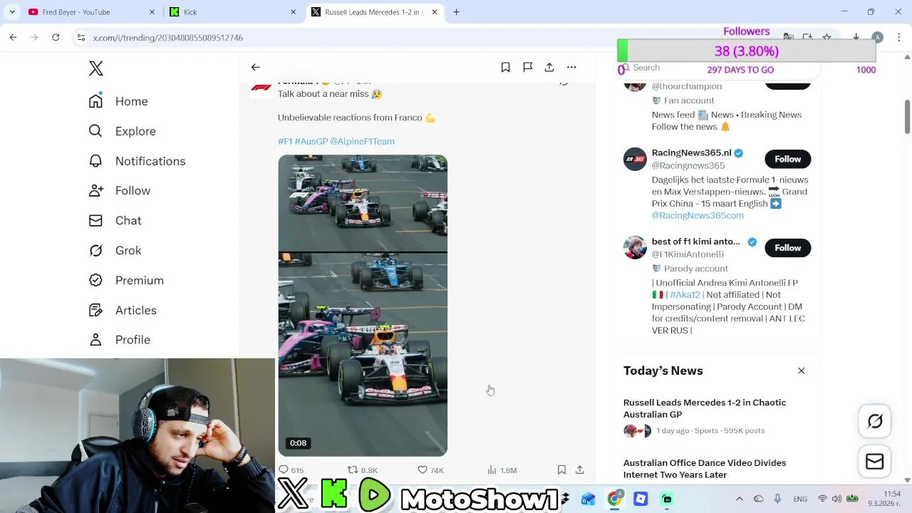
Task: Open Grok from the sidebar
Action: tap(115, 251)
